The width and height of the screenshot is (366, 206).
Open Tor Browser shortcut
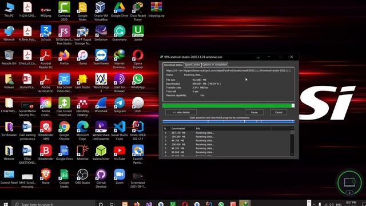[x=9, y=129]
